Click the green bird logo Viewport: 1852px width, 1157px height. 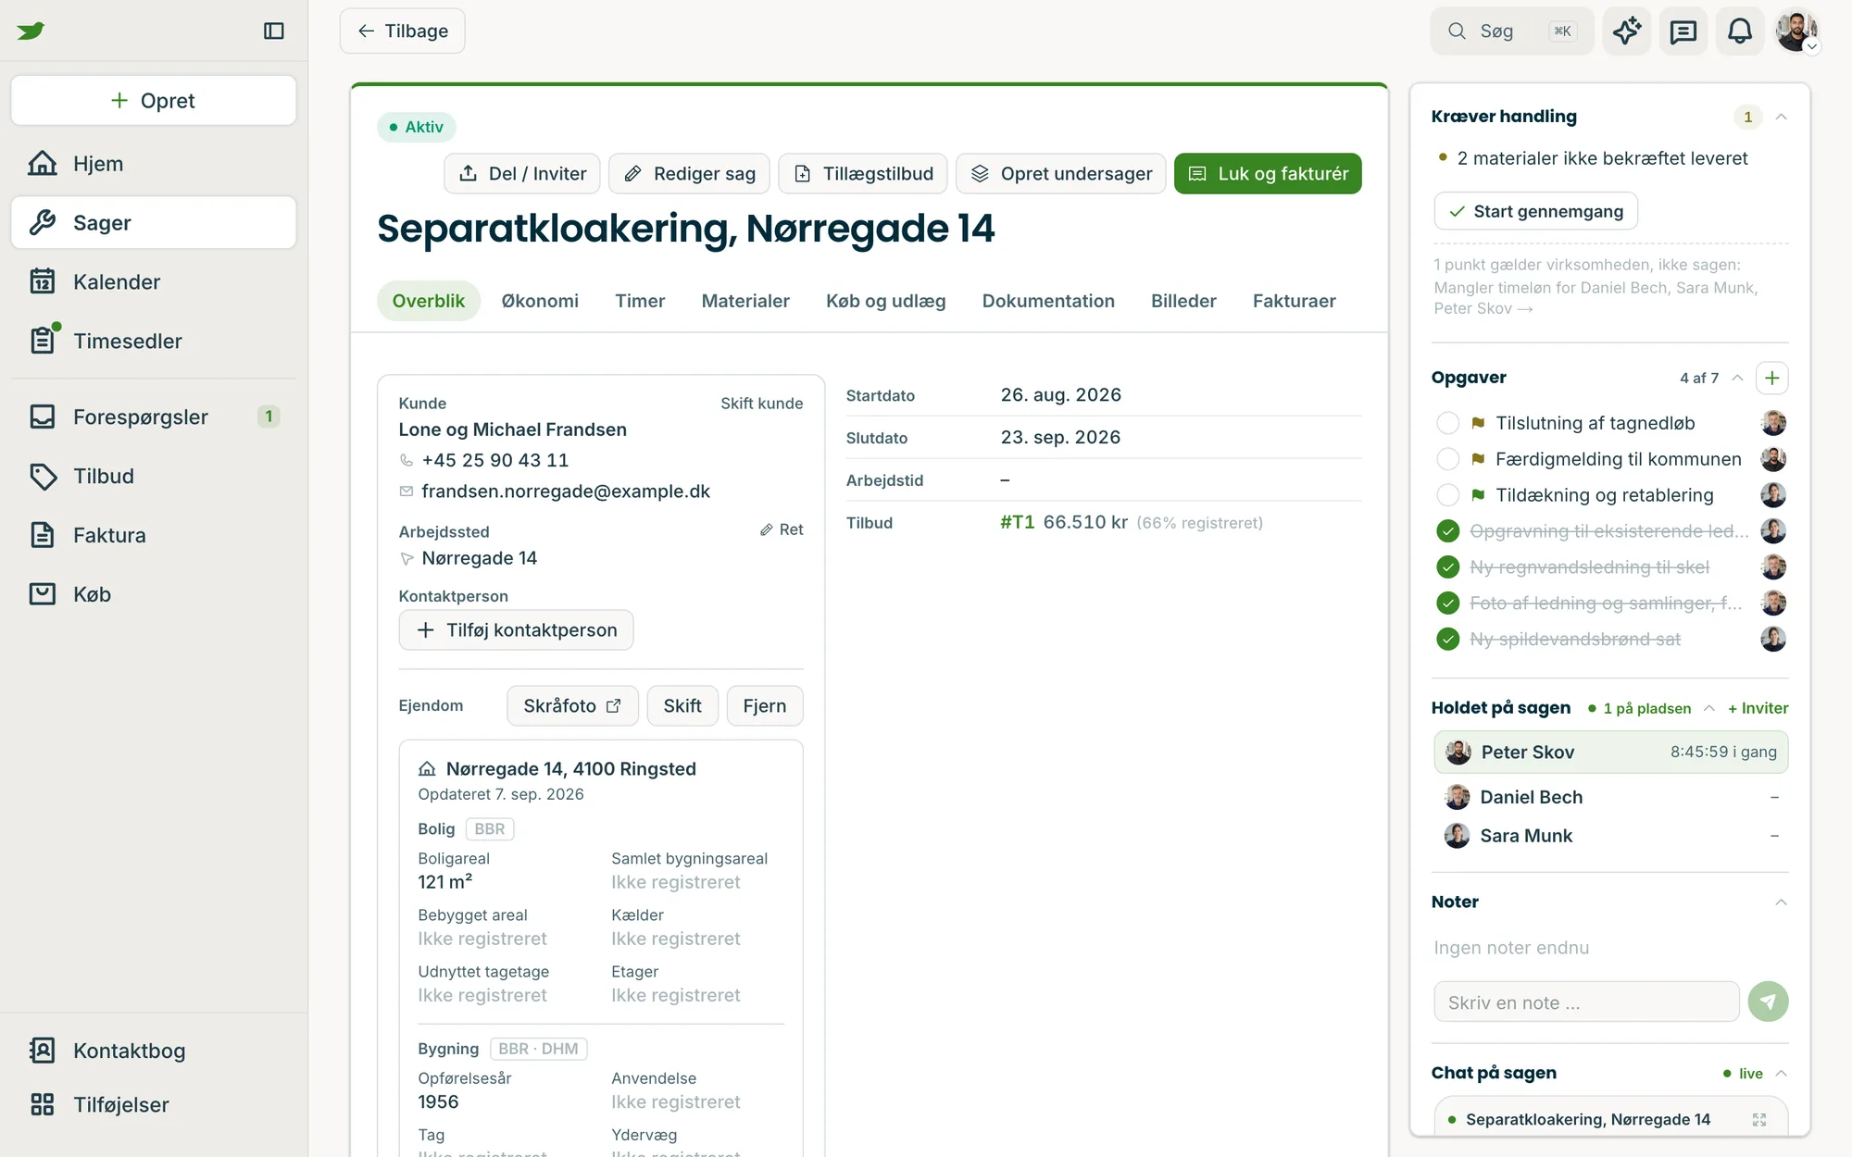(x=31, y=31)
